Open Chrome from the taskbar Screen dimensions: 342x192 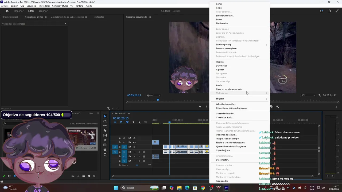203,188
